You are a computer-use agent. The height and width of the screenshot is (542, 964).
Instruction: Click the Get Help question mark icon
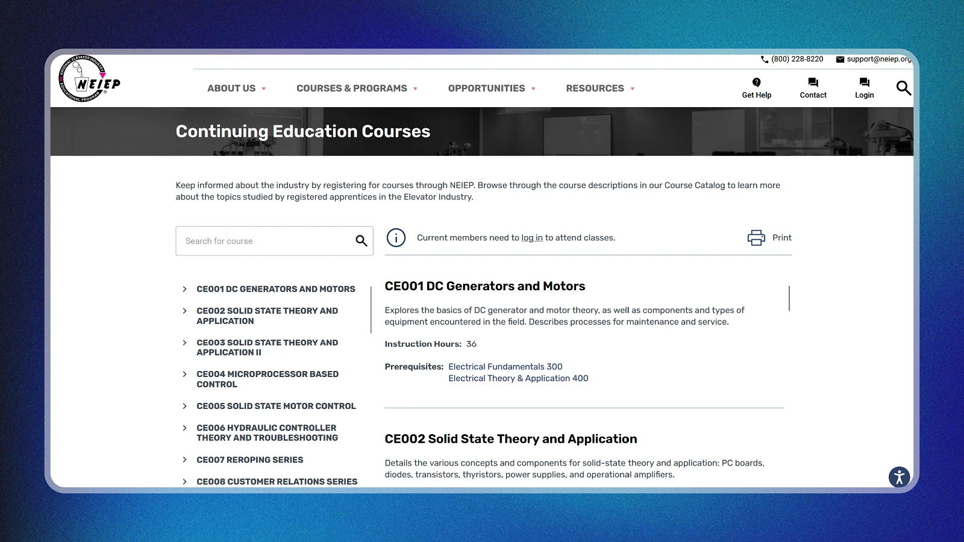(x=757, y=83)
